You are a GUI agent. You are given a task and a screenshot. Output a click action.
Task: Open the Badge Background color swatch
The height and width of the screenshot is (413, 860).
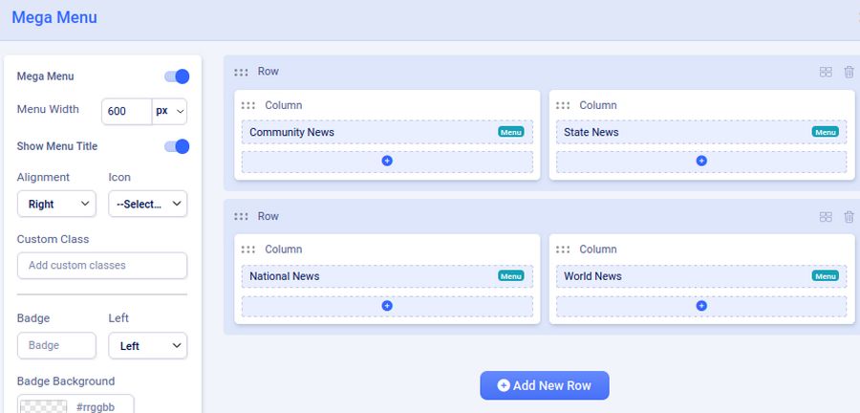[x=43, y=405]
